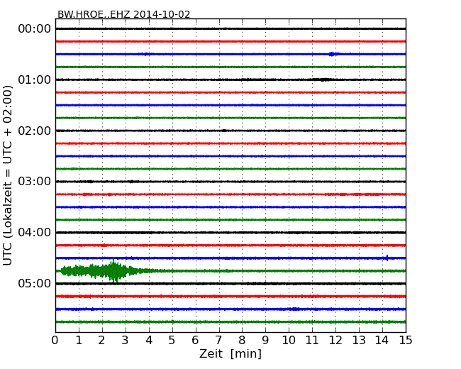
Task: Click the black burst near minute 11.5 on the 01:00 trace
Action: coord(322,79)
